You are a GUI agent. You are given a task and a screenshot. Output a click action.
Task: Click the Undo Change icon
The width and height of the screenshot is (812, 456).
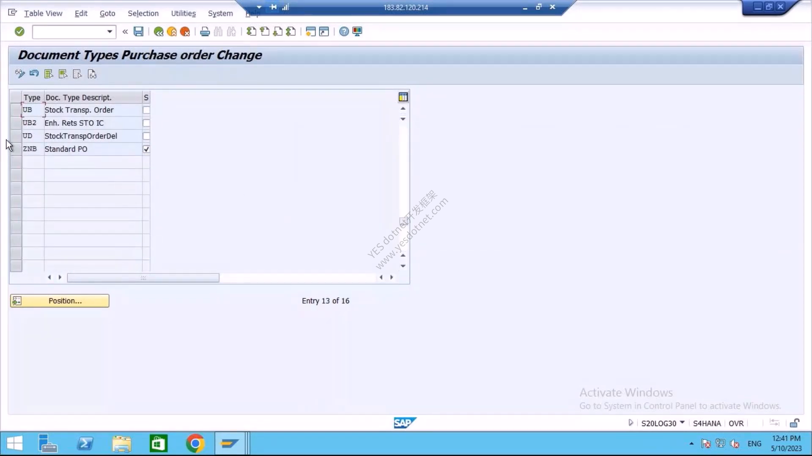[34, 74]
